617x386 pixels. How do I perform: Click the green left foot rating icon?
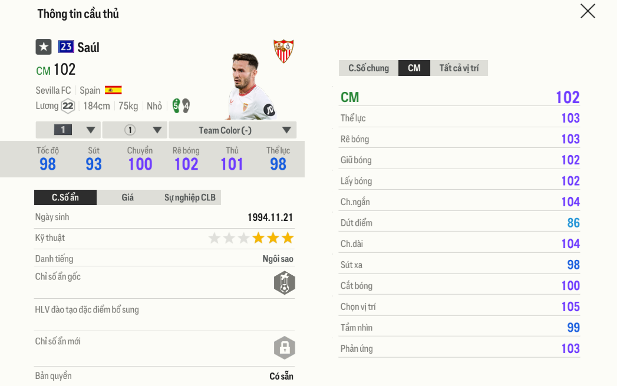[176, 105]
